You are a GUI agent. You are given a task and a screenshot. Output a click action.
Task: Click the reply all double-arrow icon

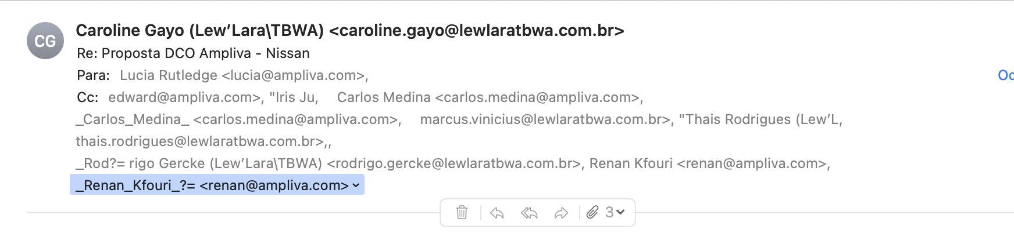tap(529, 213)
